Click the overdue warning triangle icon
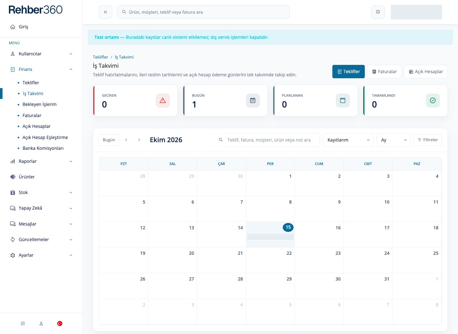The image size is (458, 334). point(163,101)
